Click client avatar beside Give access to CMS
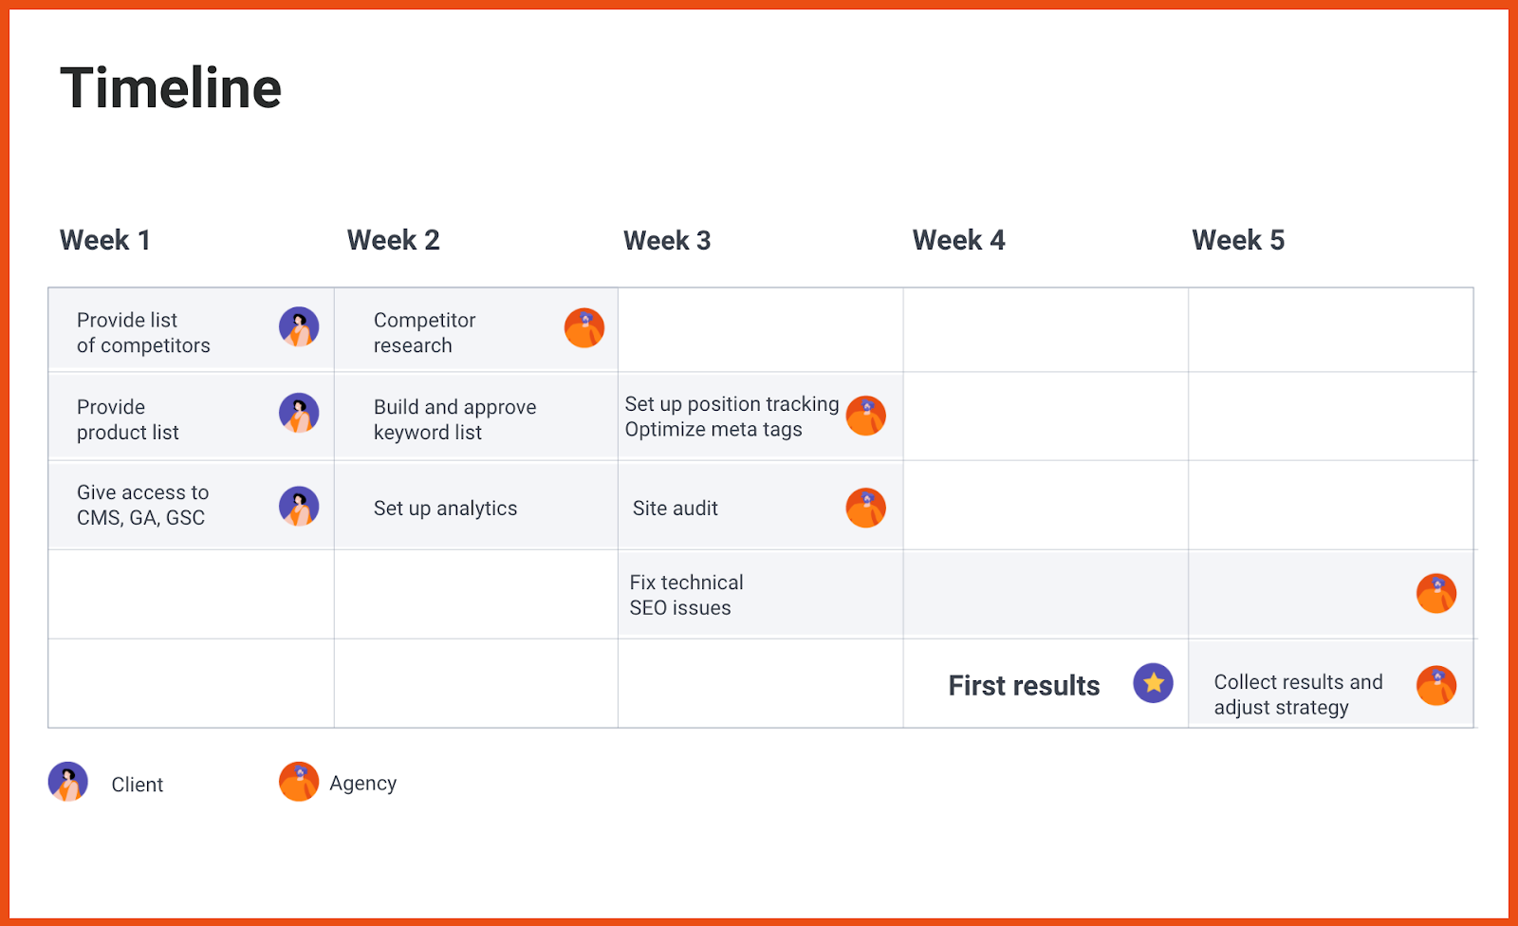The width and height of the screenshot is (1518, 926). point(299,507)
